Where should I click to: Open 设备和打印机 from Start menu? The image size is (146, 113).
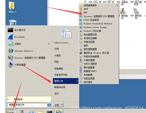[x=61, y=75]
